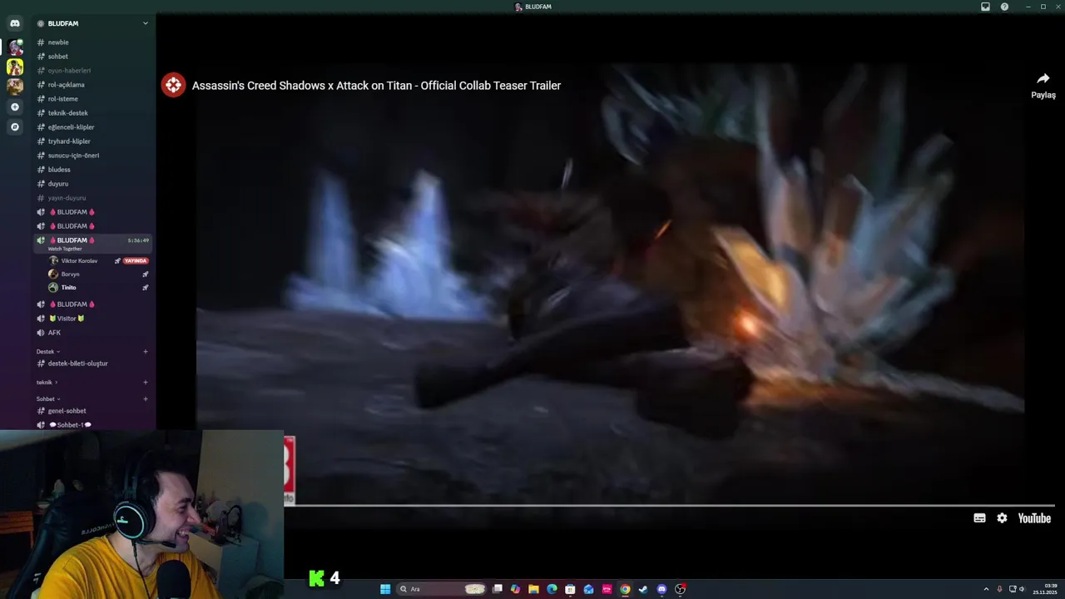Image resolution: width=1065 pixels, height=599 pixels.
Task: Open the Discover servers compass icon
Action: click(x=15, y=126)
